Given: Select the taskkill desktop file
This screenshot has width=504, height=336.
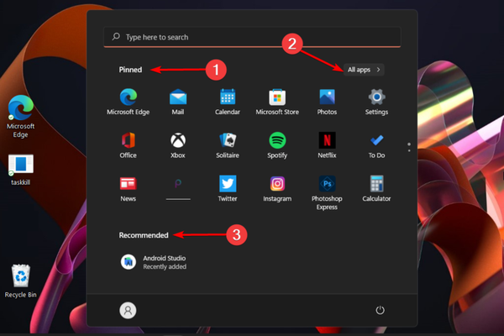Looking at the screenshot, I should (x=20, y=170).
